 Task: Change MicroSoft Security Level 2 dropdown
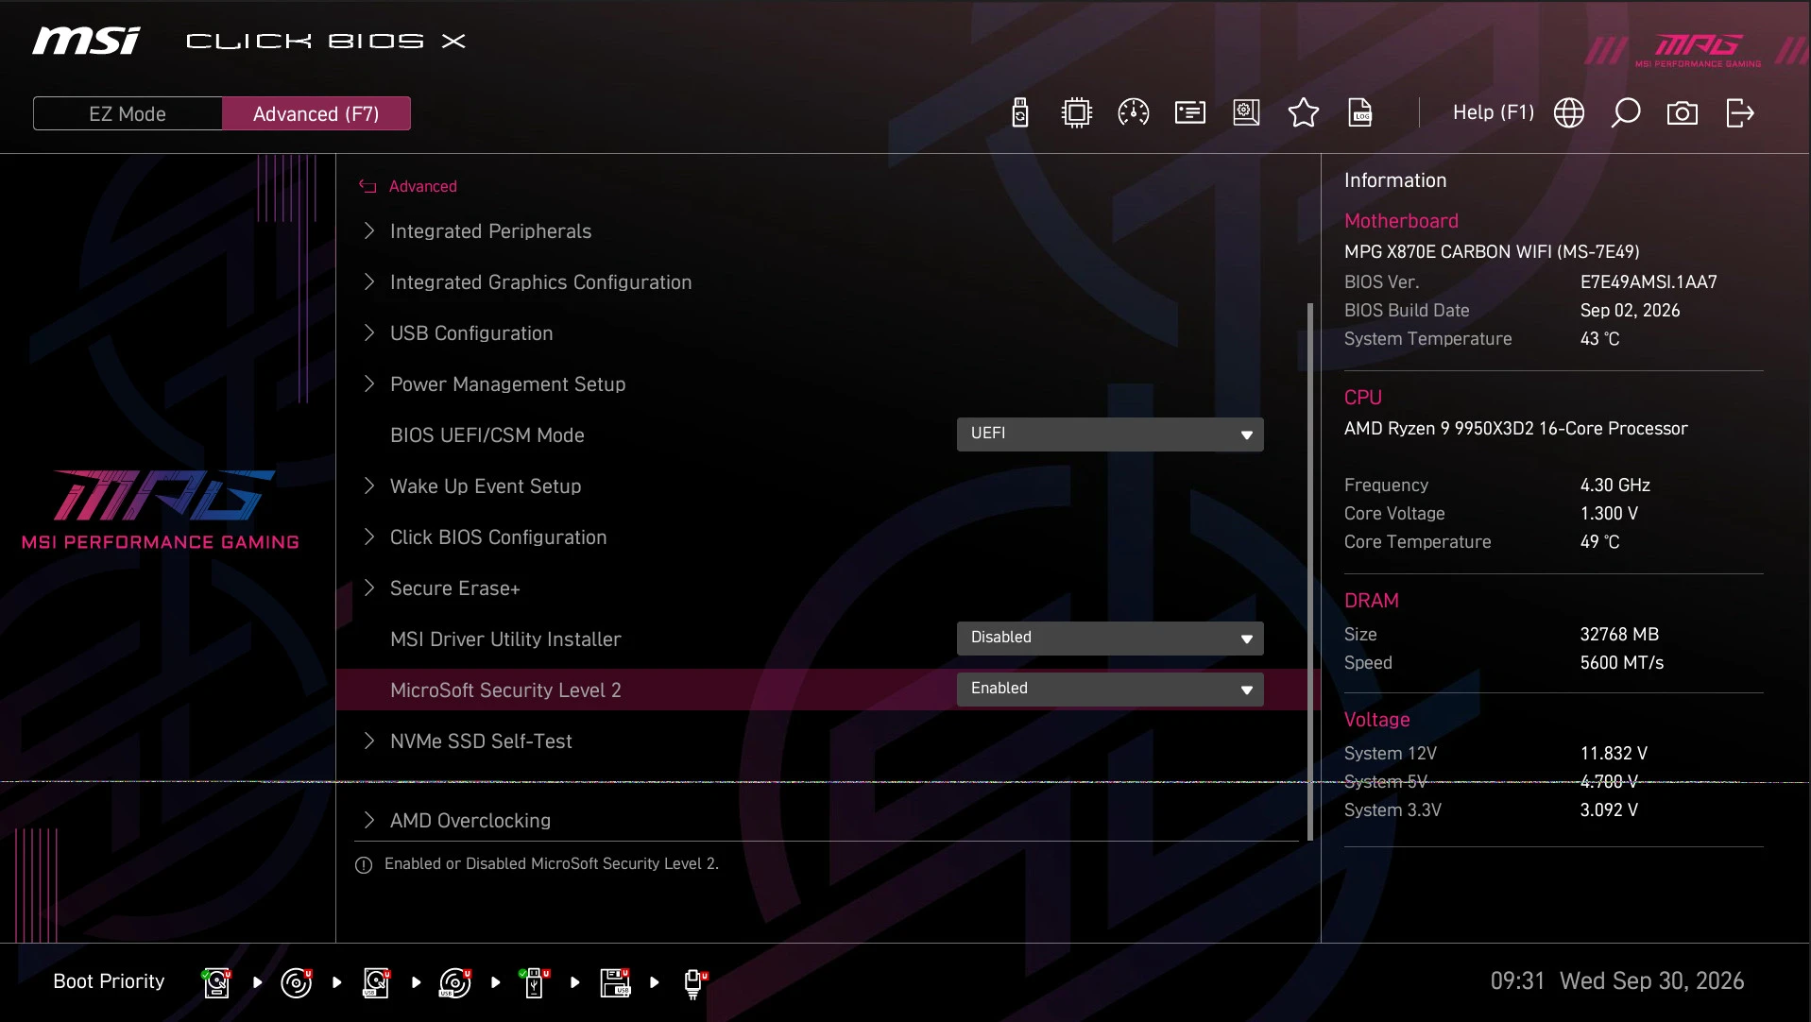(1110, 690)
